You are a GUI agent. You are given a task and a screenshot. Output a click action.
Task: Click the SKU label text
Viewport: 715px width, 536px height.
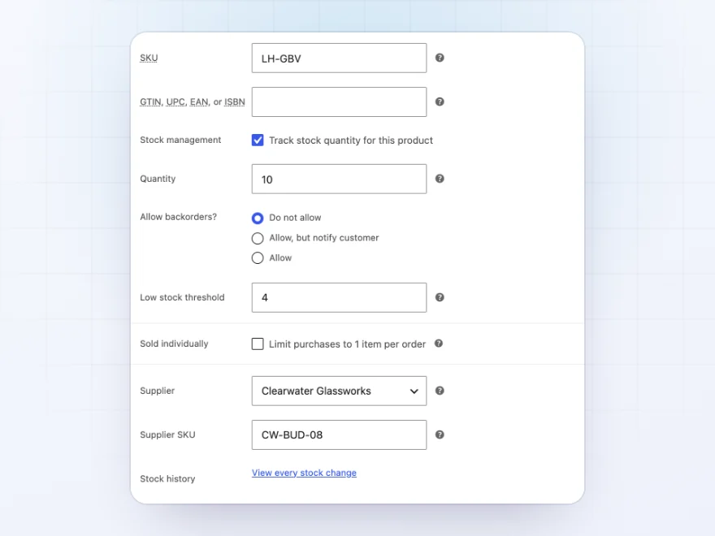pyautogui.click(x=149, y=58)
